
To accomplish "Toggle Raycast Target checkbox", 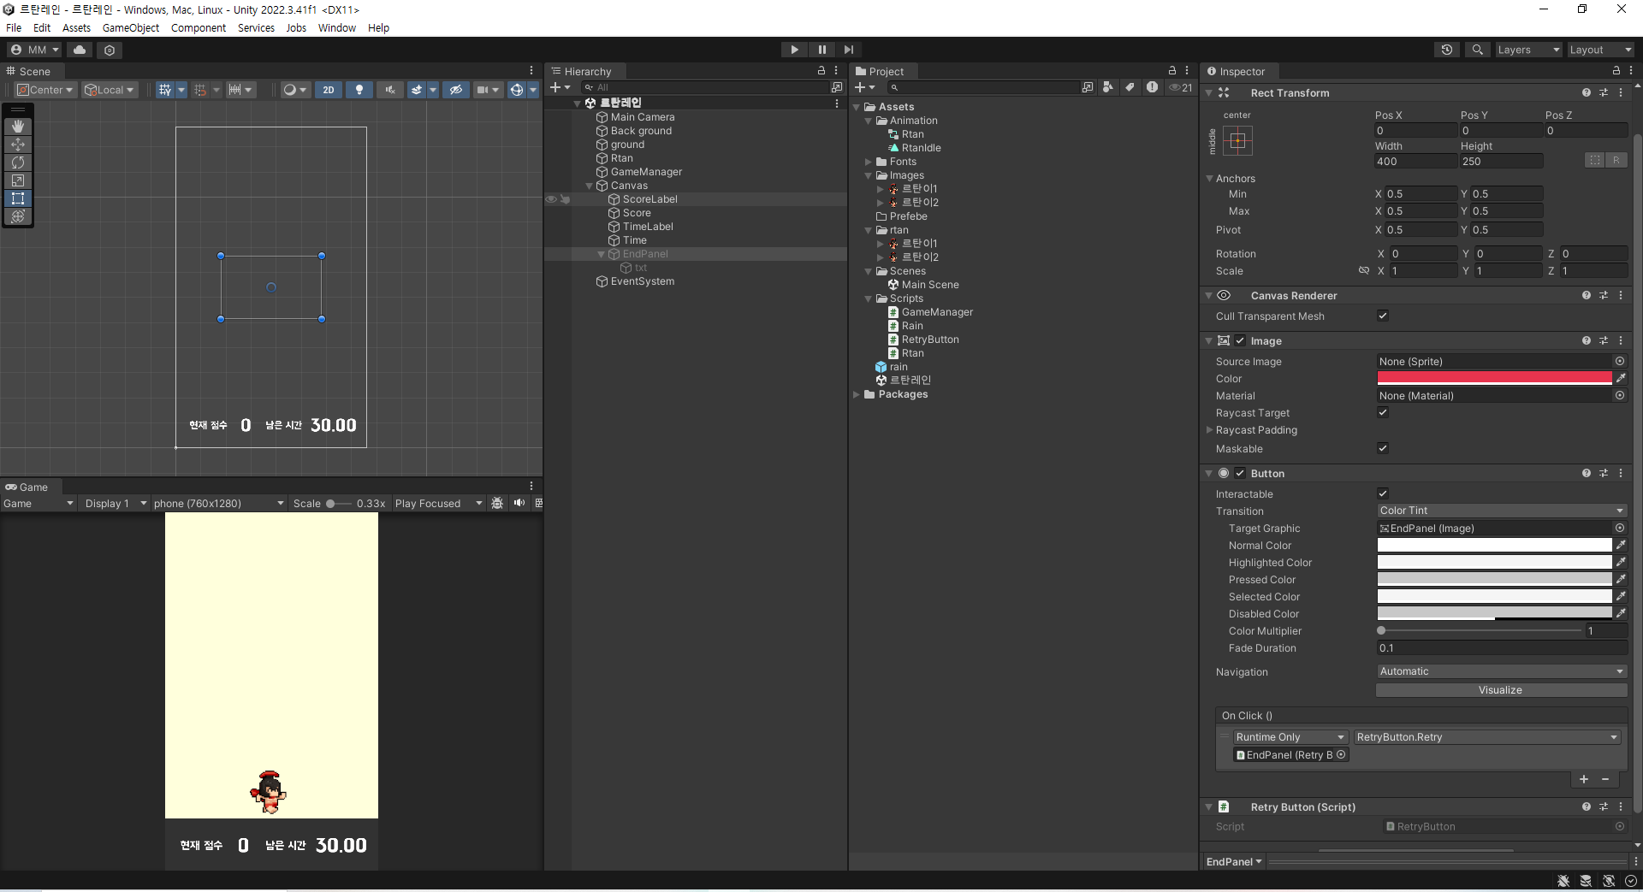I will point(1383,412).
